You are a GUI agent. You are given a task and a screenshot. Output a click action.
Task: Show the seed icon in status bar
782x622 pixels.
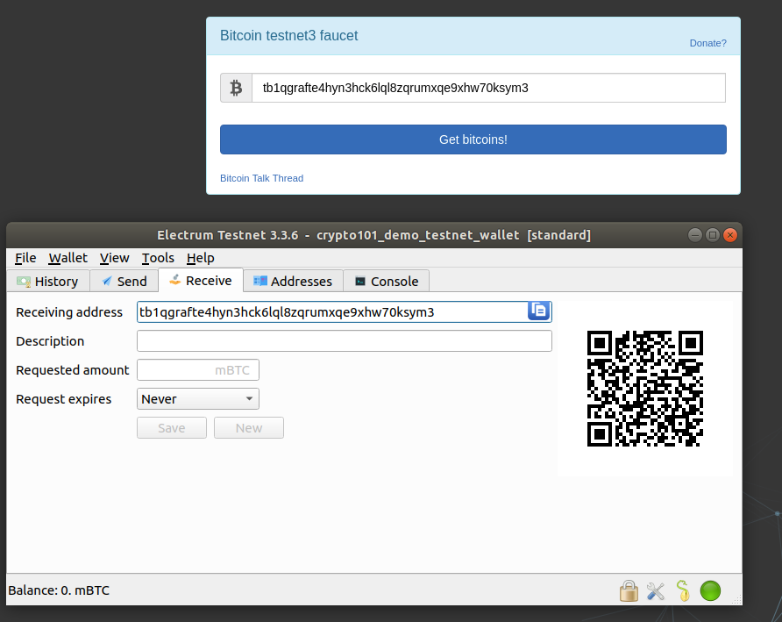click(683, 590)
